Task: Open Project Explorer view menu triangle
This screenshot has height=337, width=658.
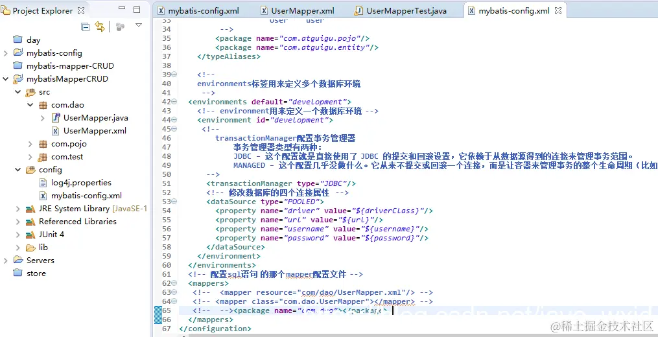Action: coord(139,25)
